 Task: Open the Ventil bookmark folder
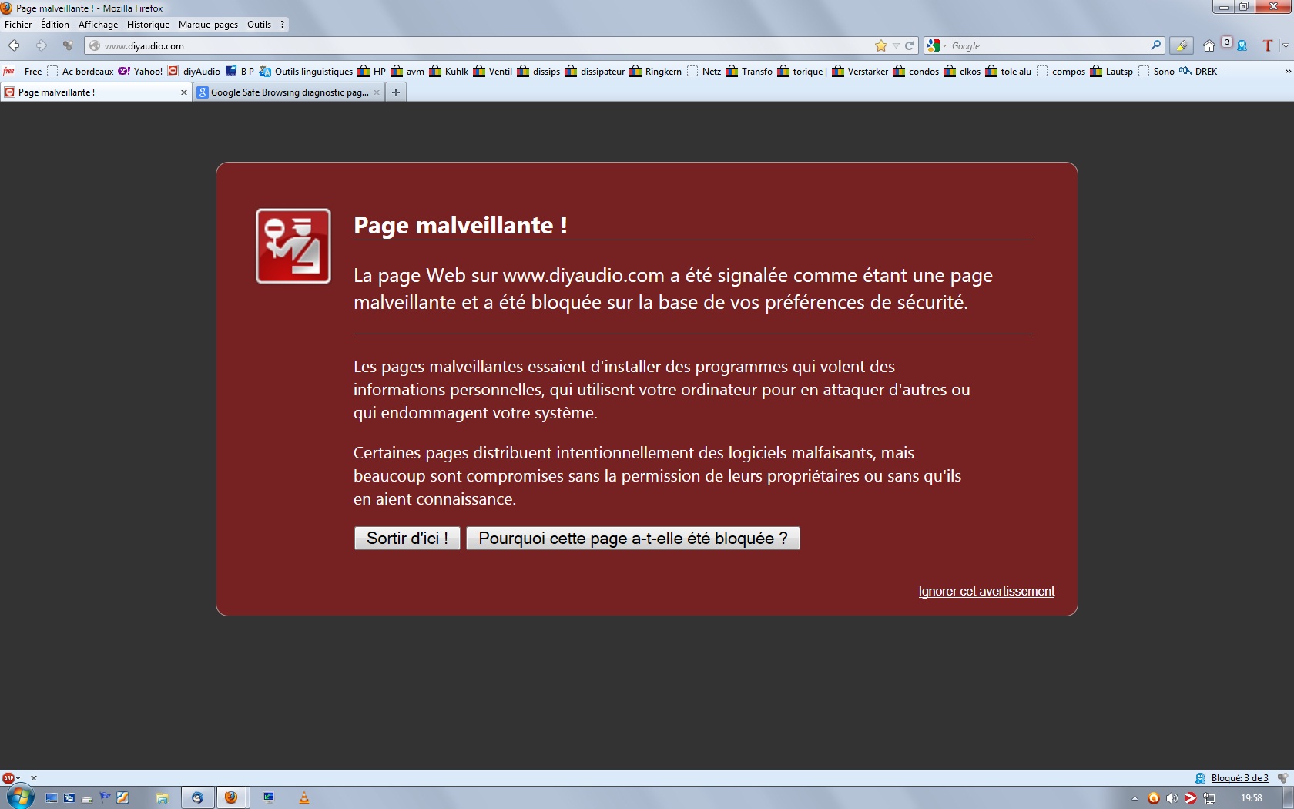[492, 71]
